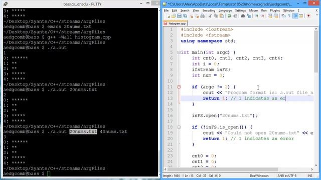The image size is (321, 180).
Task: Click 'g++ -Wall histogram.cpp' in PuTTY
Action: click(x=79, y=37)
